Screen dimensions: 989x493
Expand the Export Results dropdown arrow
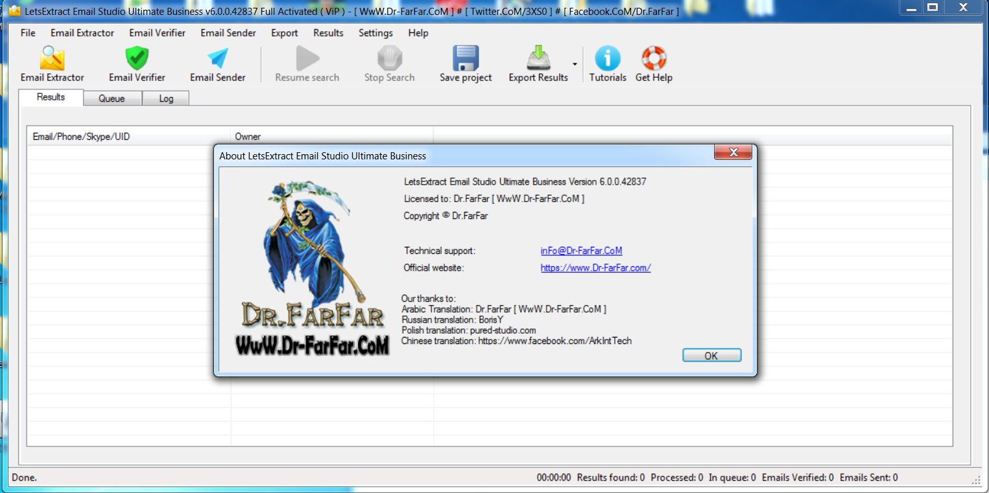click(x=575, y=63)
